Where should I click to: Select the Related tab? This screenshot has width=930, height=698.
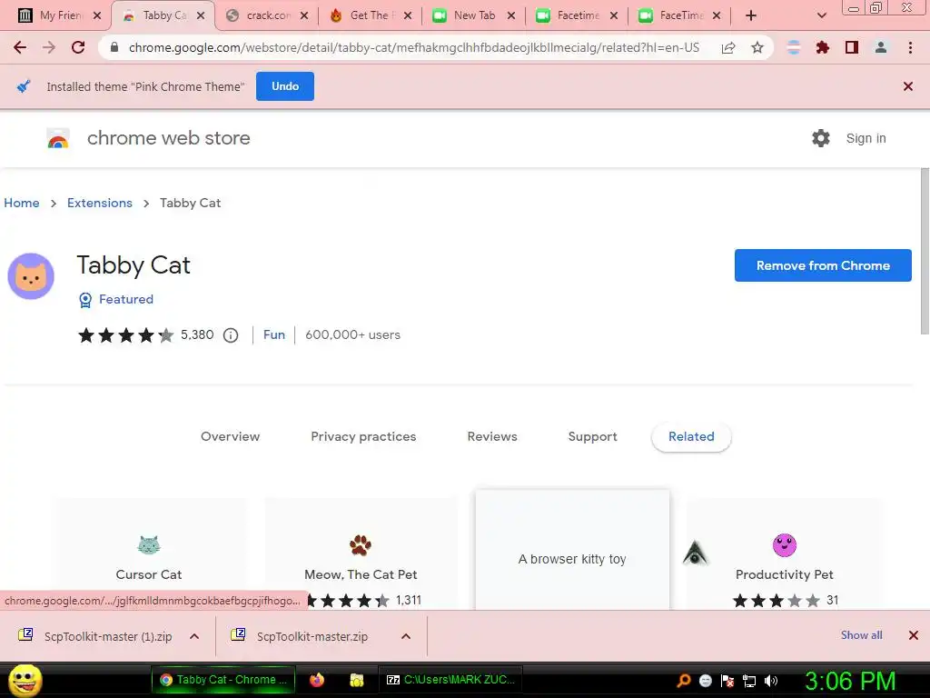[x=691, y=437]
